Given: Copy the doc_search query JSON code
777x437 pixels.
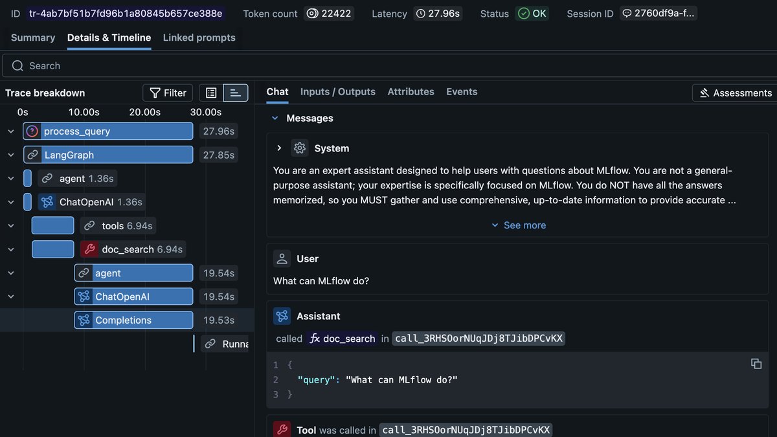Looking at the screenshot, I should point(756,364).
